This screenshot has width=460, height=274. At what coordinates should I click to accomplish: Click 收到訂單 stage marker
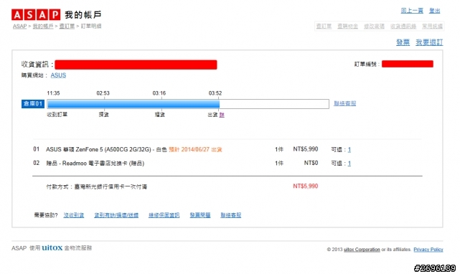[x=57, y=115]
